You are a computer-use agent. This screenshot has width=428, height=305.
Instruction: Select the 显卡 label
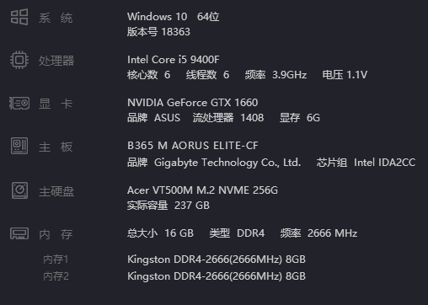pyautogui.click(x=56, y=104)
